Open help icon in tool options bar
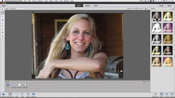Viewport: 175px width, 98px height. coord(144,82)
